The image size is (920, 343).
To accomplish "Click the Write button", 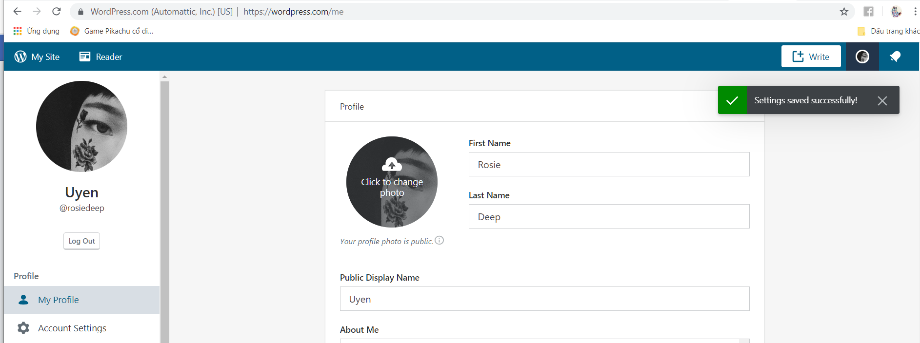I will [811, 57].
